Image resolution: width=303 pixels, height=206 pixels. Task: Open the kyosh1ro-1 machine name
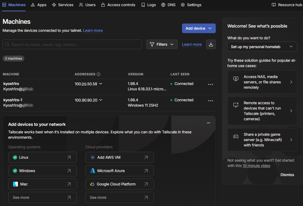click(x=13, y=100)
